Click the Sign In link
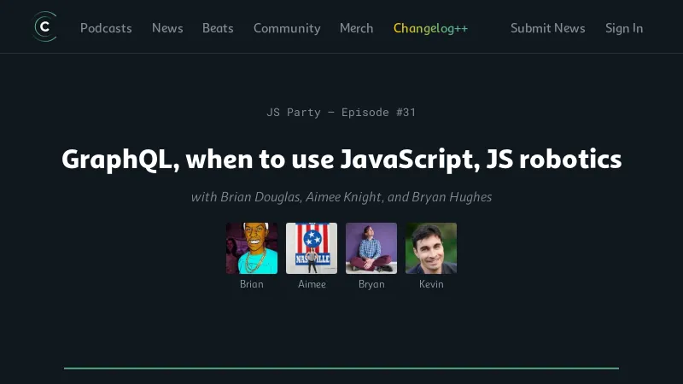This screenshot has width=683, height=384. [624, 28]
